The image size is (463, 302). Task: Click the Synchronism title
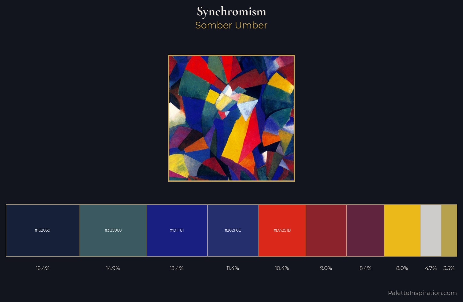tap(231, 12)
